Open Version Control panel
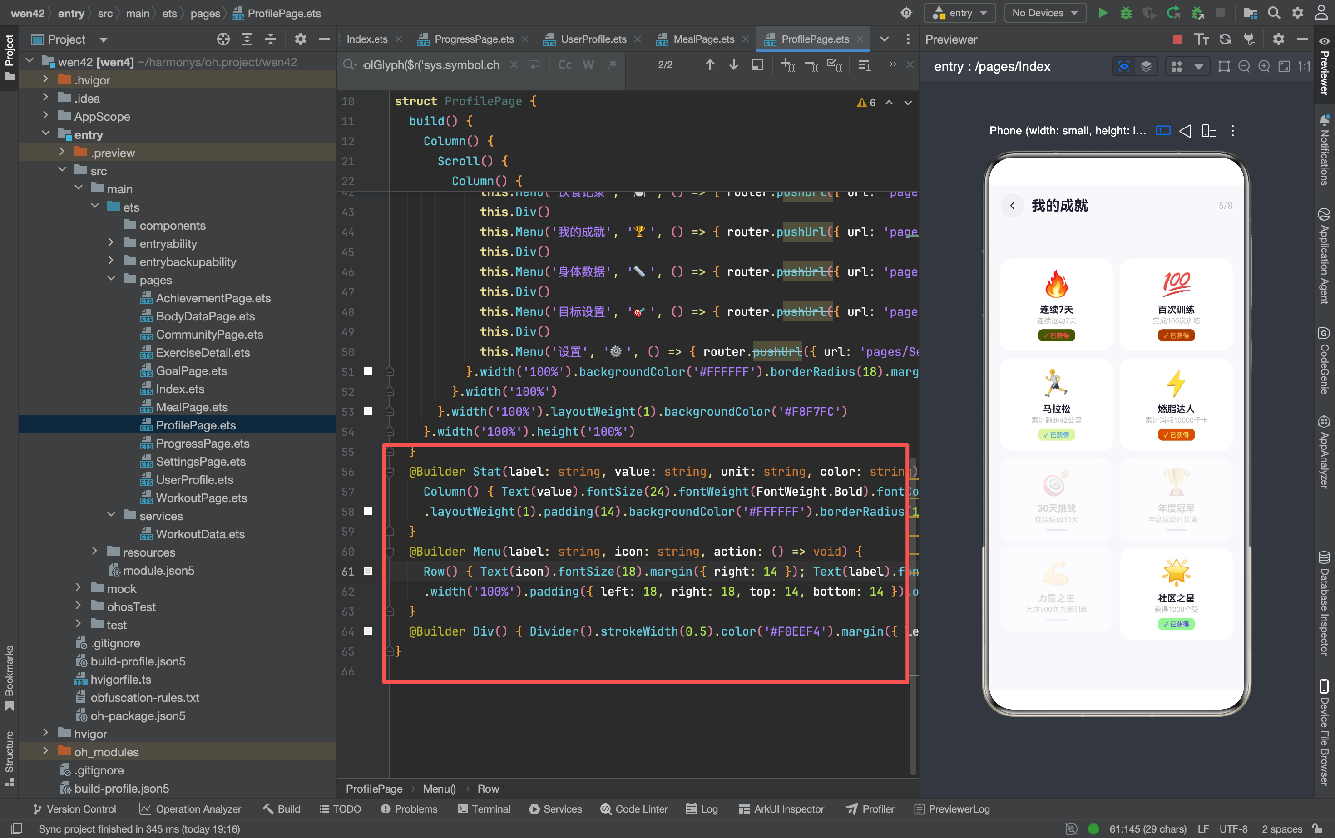This screenshot has width=1335, height=838. click(x=75, y=808)
